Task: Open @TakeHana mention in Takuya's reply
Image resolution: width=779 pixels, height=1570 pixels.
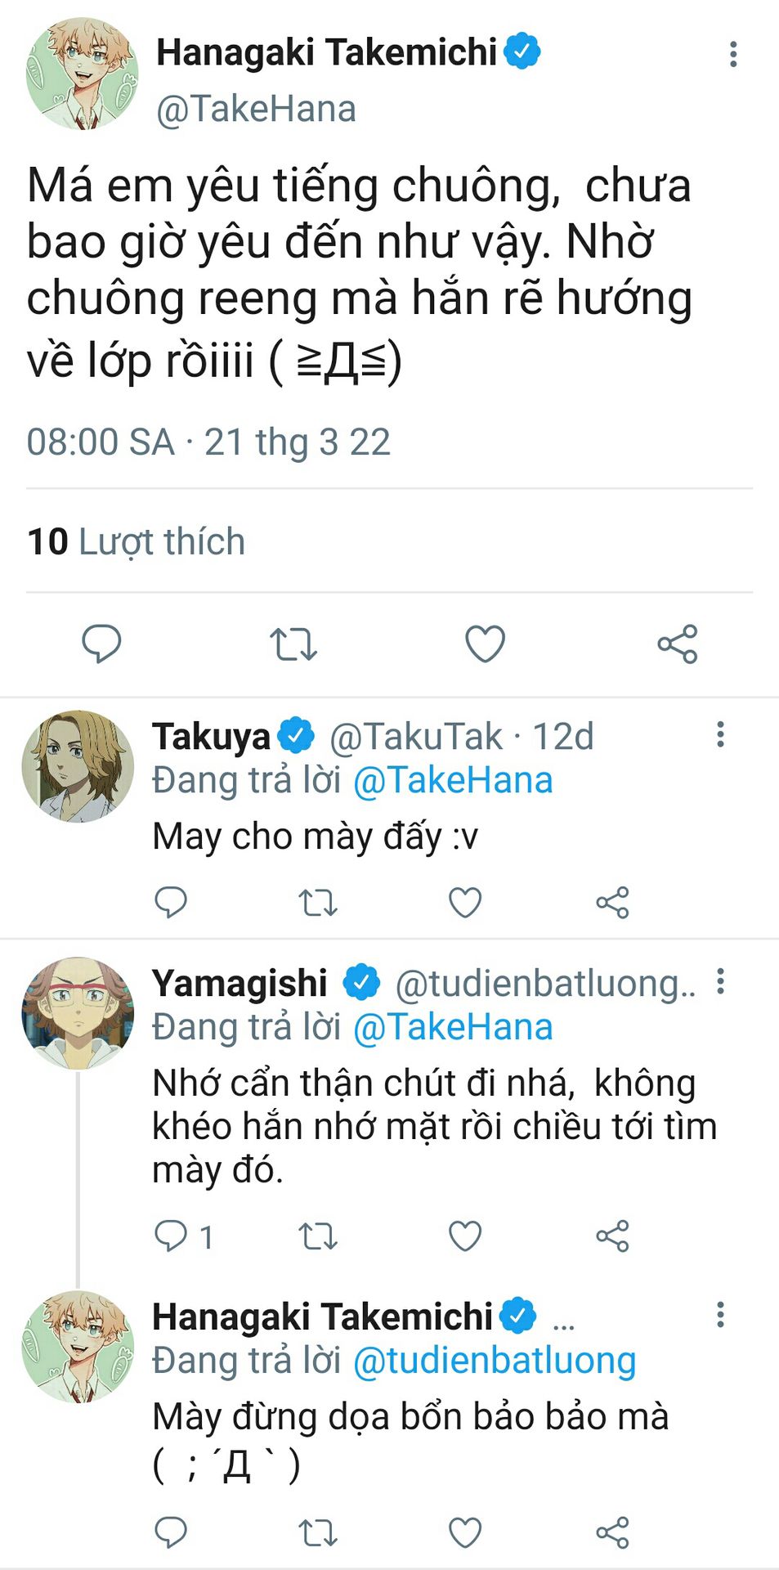Action: (453, 780)
